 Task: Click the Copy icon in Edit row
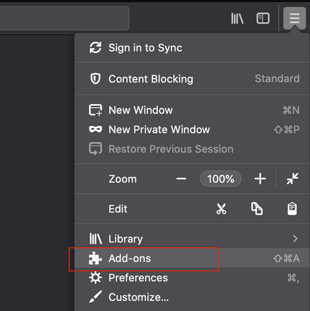point(257,209)
